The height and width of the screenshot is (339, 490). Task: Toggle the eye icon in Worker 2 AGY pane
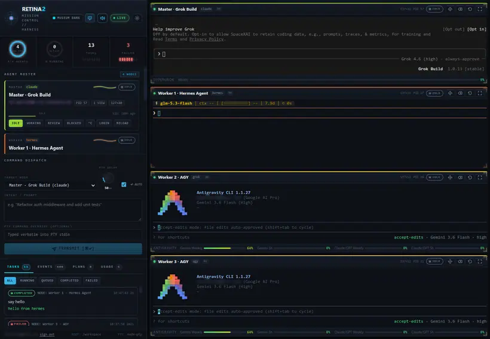pos(460,178)
